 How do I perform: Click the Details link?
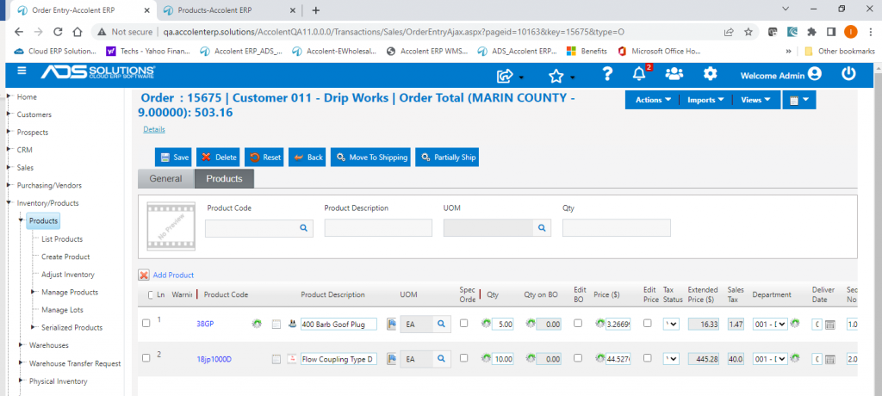[x=154, y=129]
